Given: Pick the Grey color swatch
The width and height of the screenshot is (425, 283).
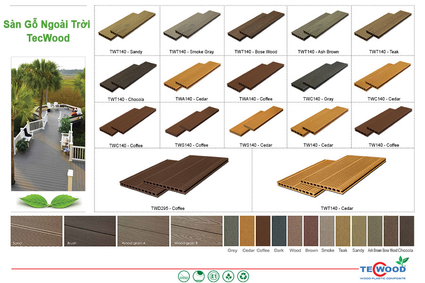Looking at the screenshot, I should pos(231,231).
